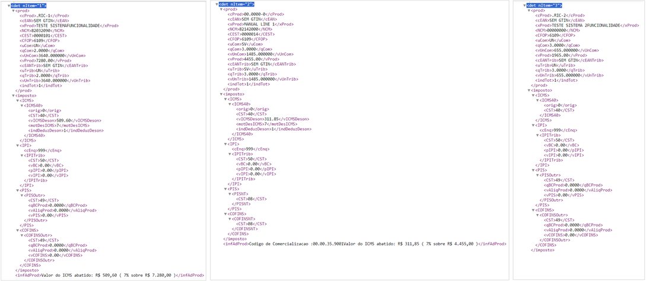Collapse the PISOutr node in item 1
The width and height of the screenshot is (646, 281).
(21, 195)
